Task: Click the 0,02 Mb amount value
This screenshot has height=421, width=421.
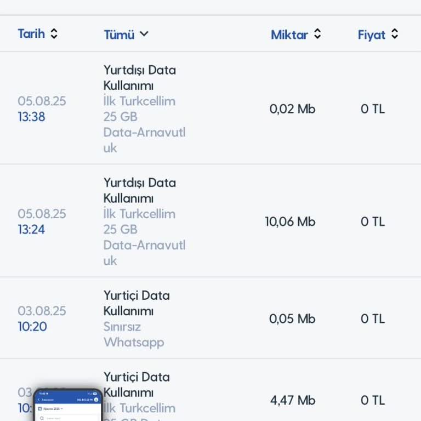Action: click(x=292, y=109)
